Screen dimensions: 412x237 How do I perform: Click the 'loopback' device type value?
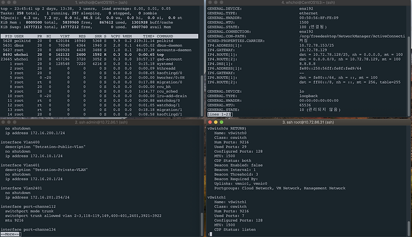click(308, 96)
